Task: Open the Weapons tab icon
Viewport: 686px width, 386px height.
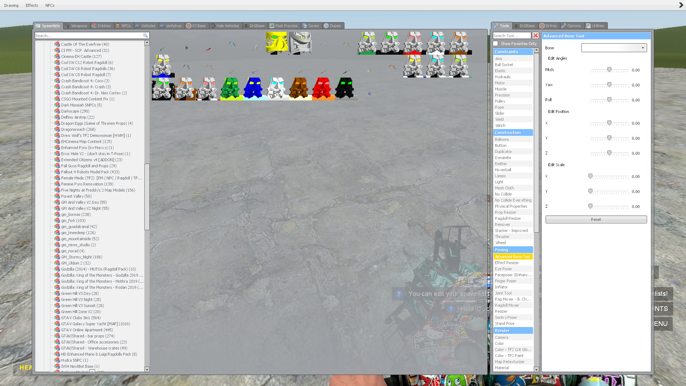Action: pyautogui.click(x=68, y=25)
